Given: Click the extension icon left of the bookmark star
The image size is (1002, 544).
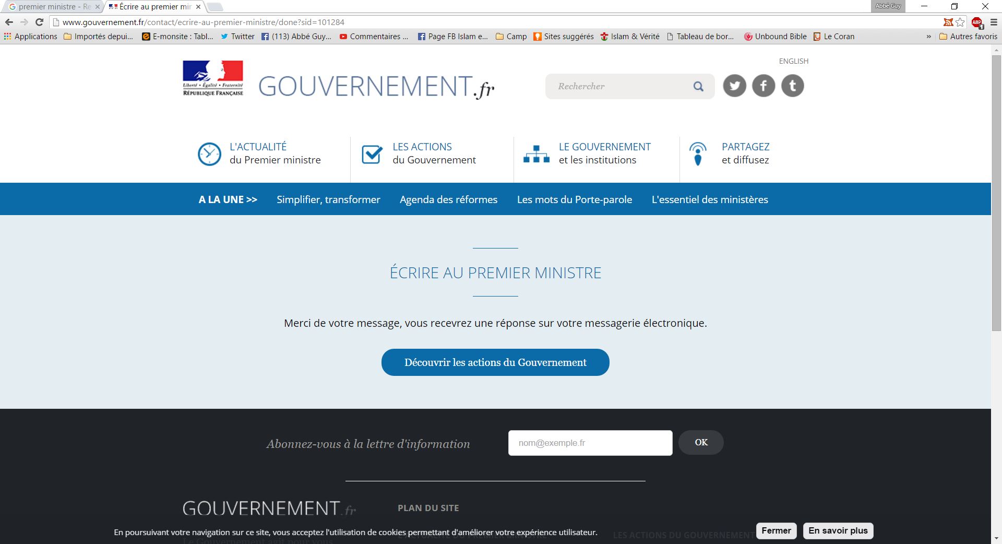Looking at the screenshot, I should pyautogui.click(x=948, y=22).
